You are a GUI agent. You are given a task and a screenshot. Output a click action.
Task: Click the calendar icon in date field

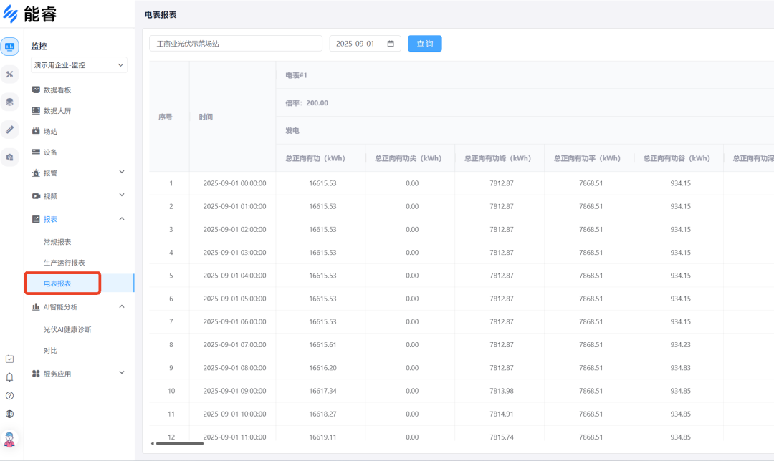391,44
